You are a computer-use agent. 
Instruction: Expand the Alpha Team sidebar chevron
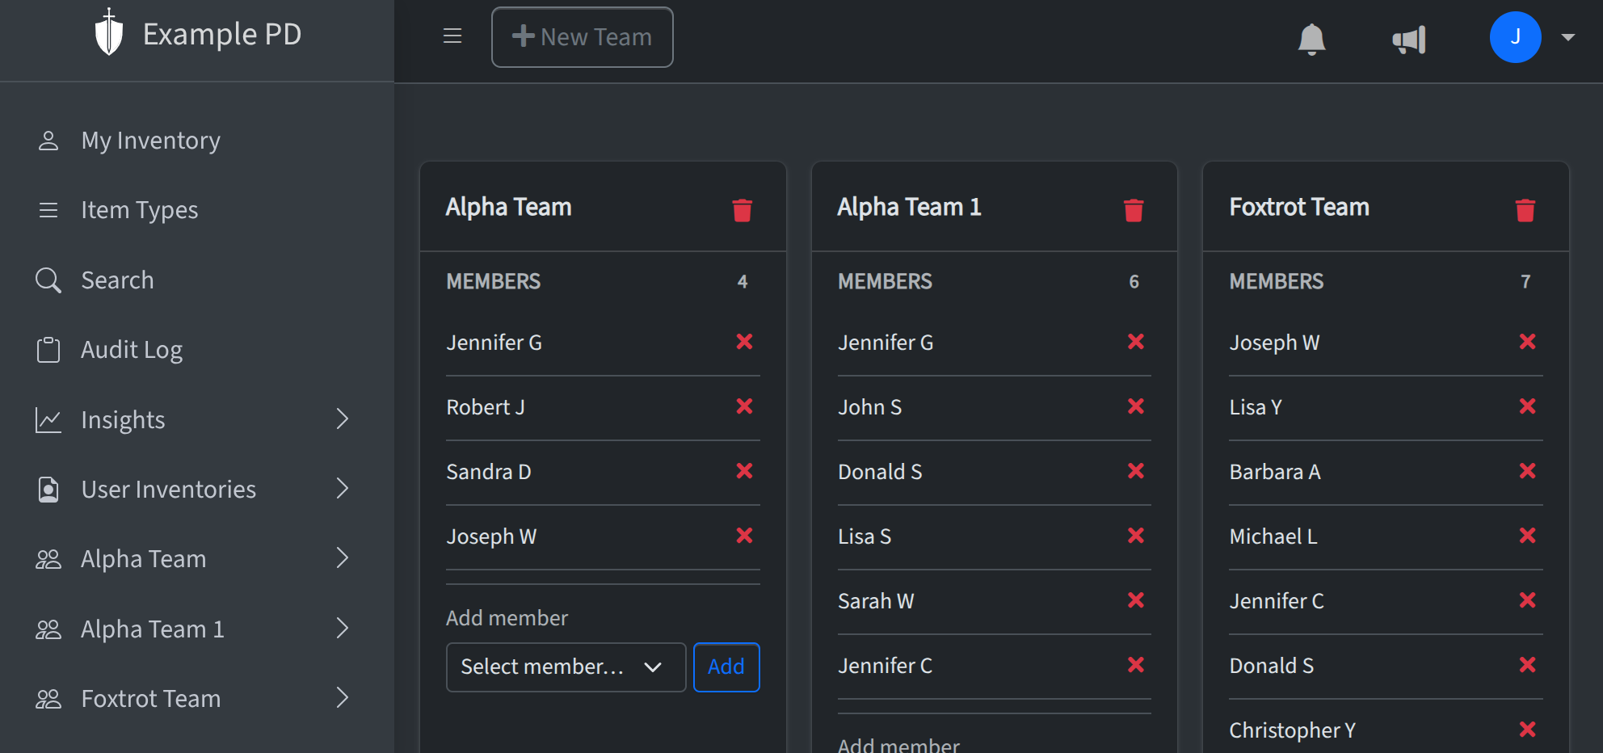(343, 558)
